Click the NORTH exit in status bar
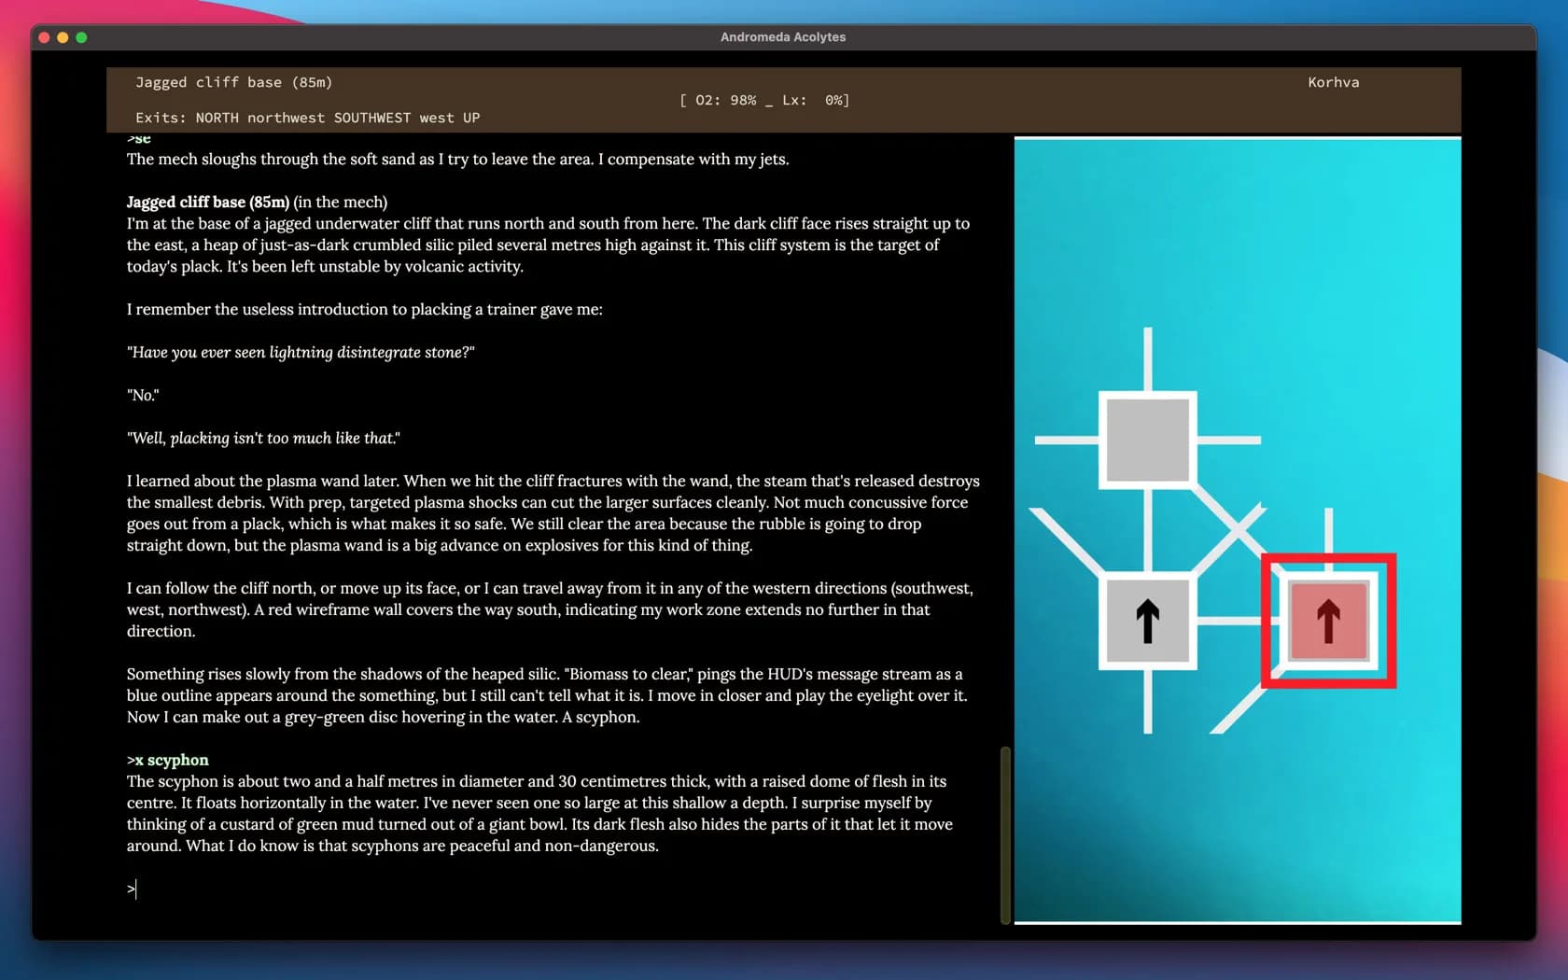1568x980 pixels. coord(217,118)
